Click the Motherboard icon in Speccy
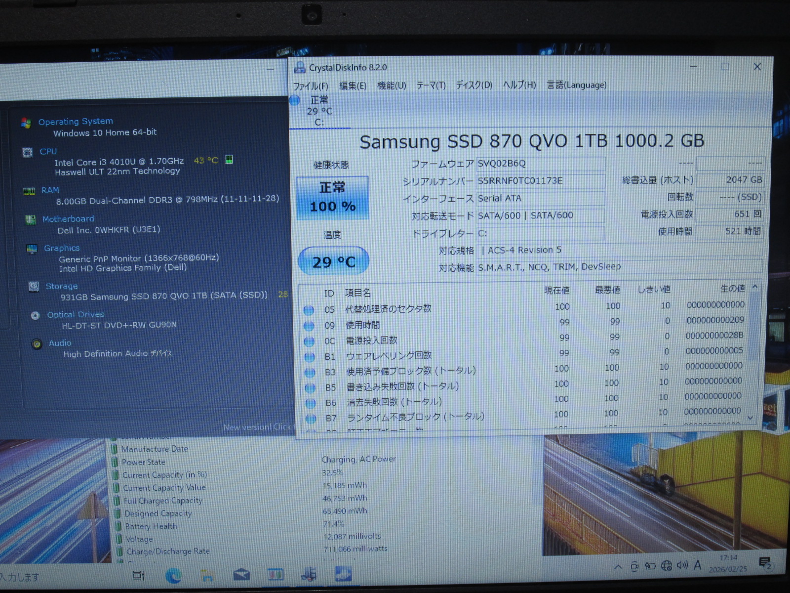Viewport: 790px width, 593px height. 30,220
